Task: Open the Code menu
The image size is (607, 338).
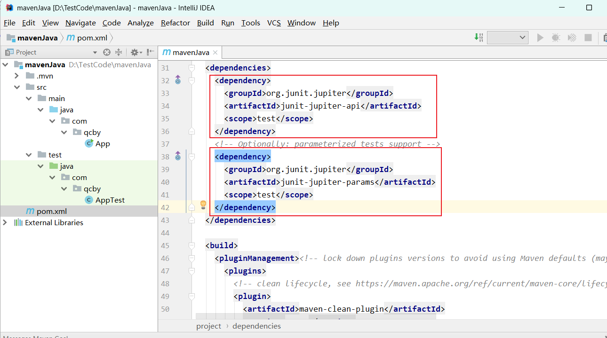Action: point(112,23)
